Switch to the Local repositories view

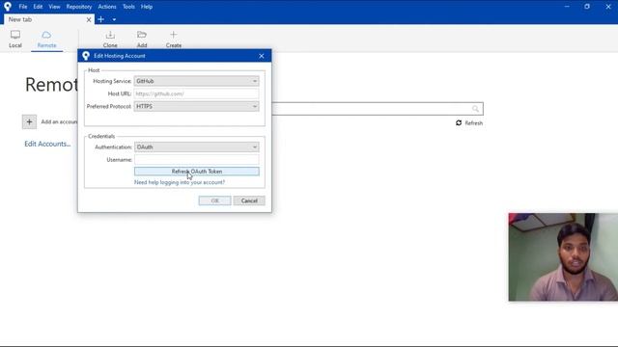point(15,39)
